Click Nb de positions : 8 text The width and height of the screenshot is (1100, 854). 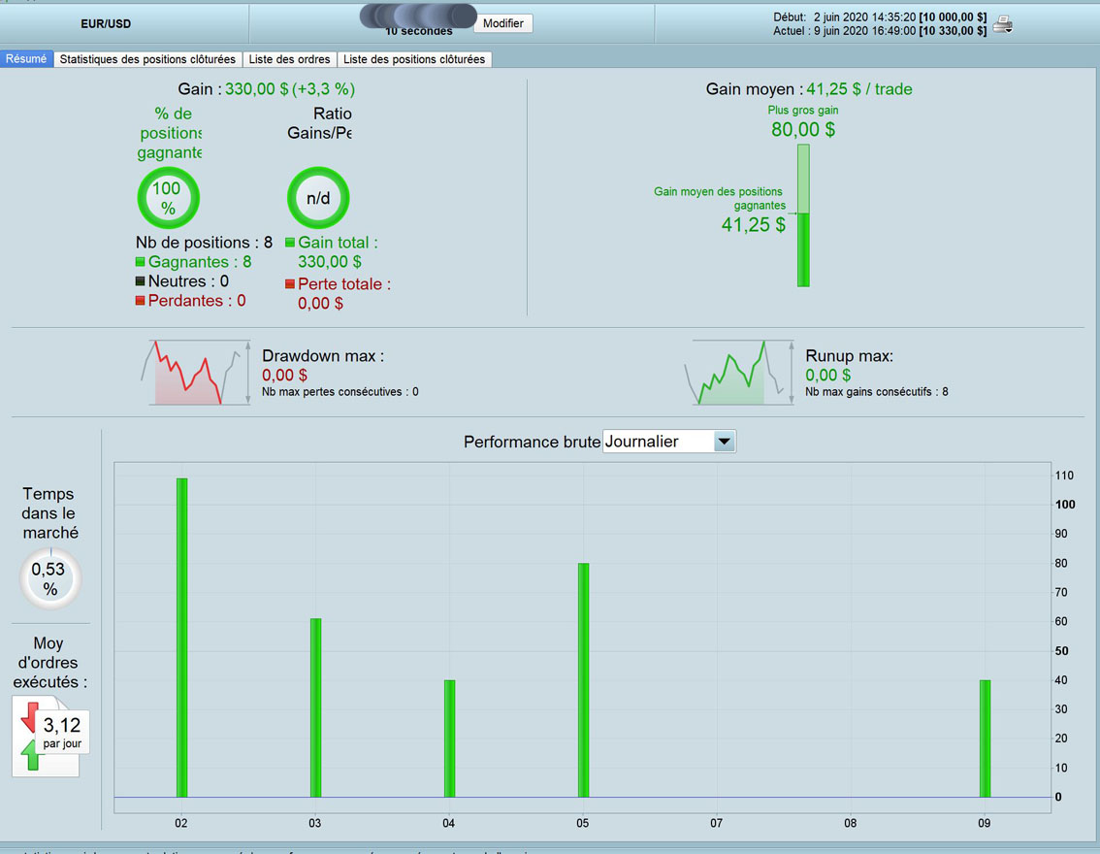pyautogui.click(x=204, y=242)
